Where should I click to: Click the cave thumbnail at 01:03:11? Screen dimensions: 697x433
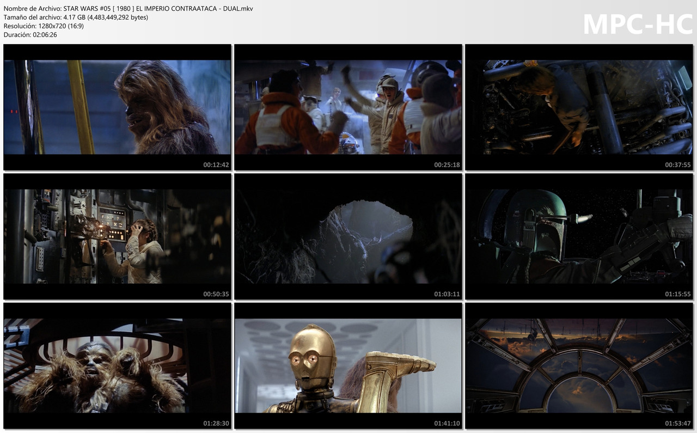(x=348, y=236)
